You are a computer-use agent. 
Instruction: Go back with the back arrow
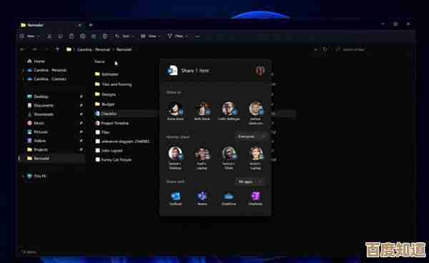point(23,49)
